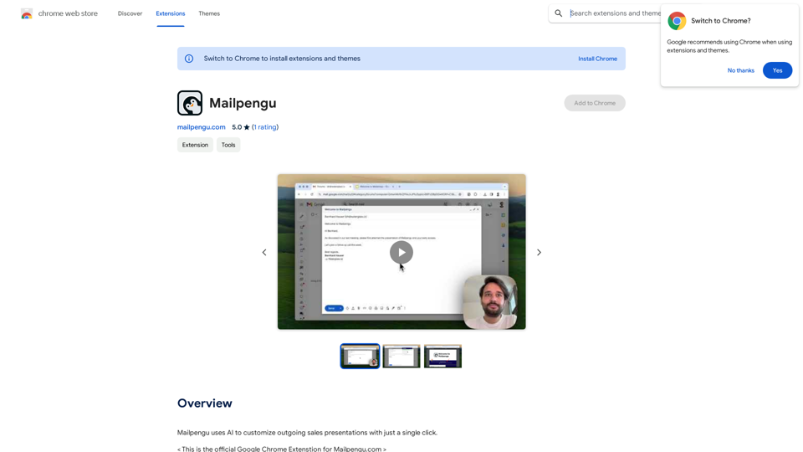Click the Tools category chip
The height and width of the screenshot is (452, 803).
click(x=228, y=145)
